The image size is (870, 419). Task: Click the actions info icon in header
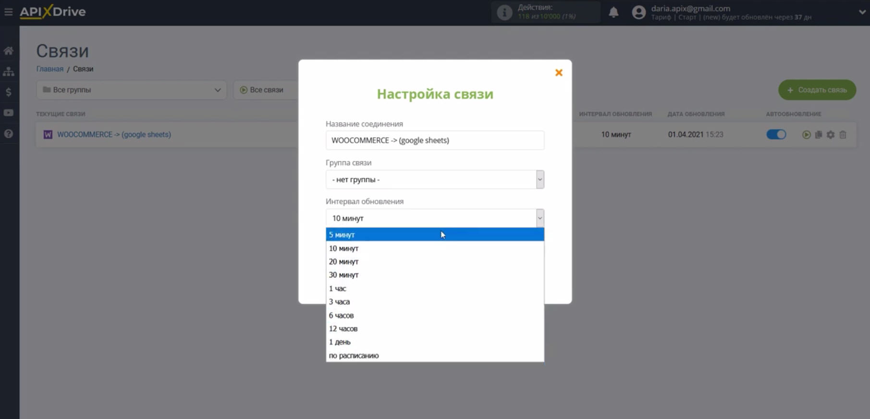tap(504, 12)
